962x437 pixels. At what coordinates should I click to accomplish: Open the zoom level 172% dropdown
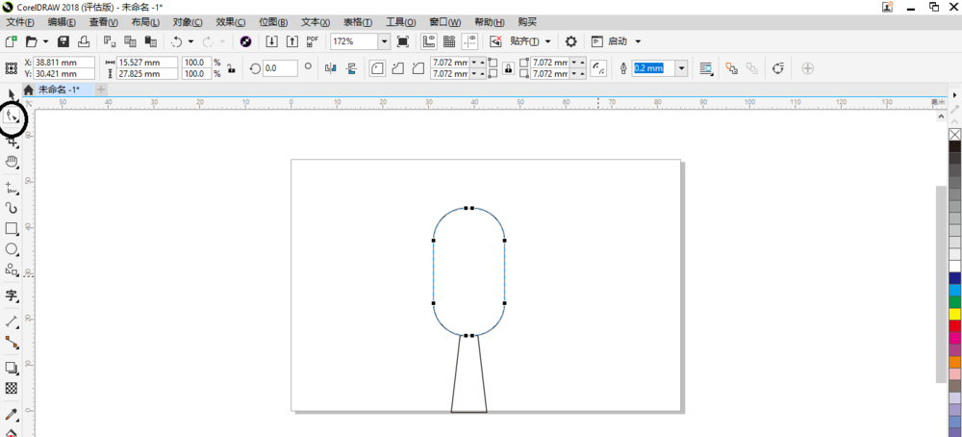pyautogui.click(x=384, y=41)
